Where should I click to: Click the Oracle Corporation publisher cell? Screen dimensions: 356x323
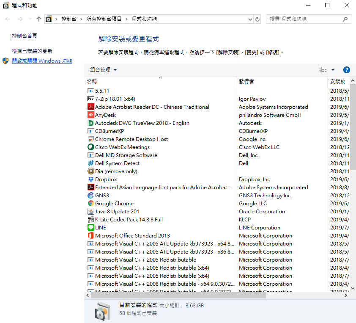[x=262, y=211]
